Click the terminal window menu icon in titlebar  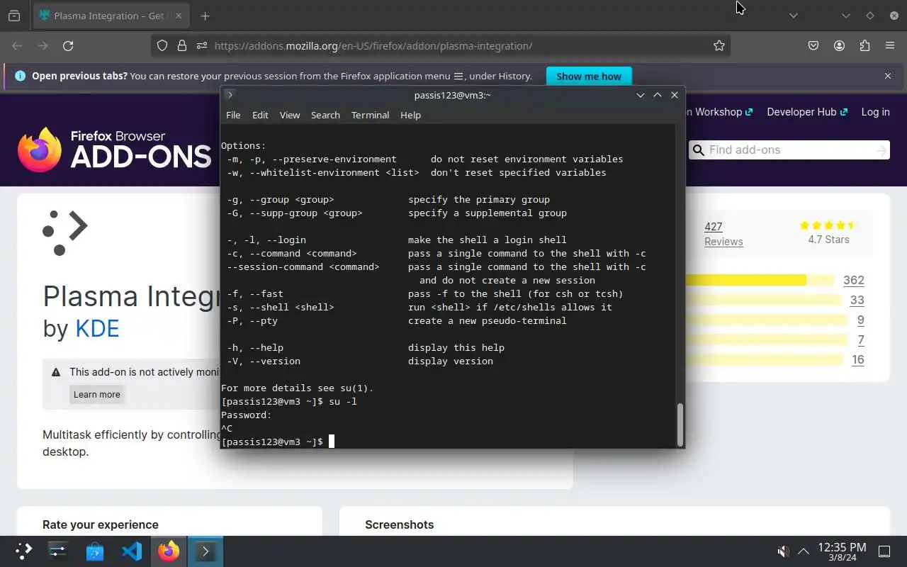pos(230,94)
